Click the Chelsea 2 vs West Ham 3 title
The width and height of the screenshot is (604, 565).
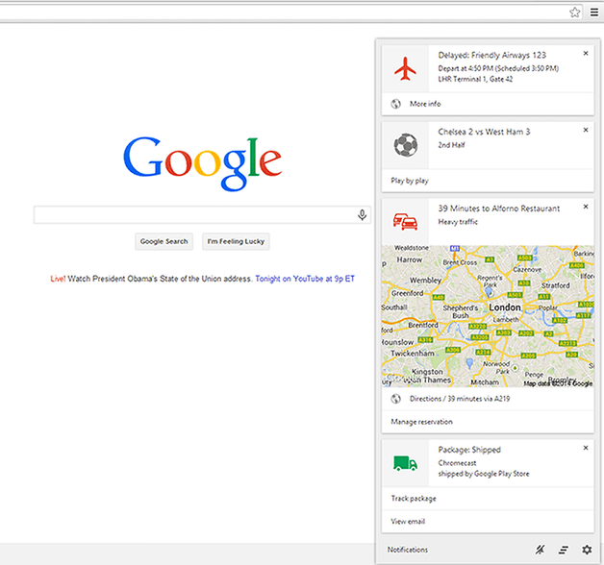point(484,132)
